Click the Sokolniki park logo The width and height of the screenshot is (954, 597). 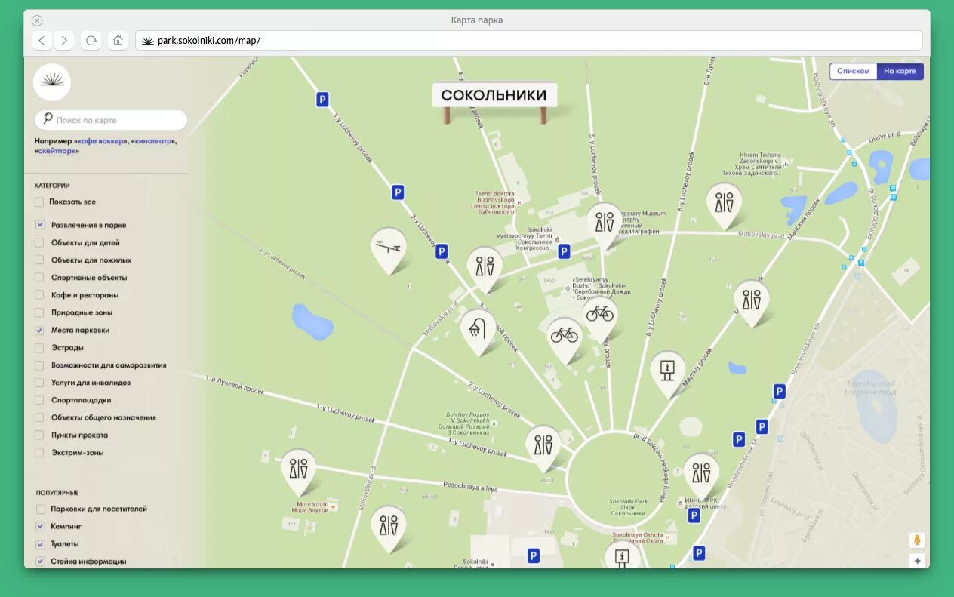pyautogui.click(x=52, y=82)
